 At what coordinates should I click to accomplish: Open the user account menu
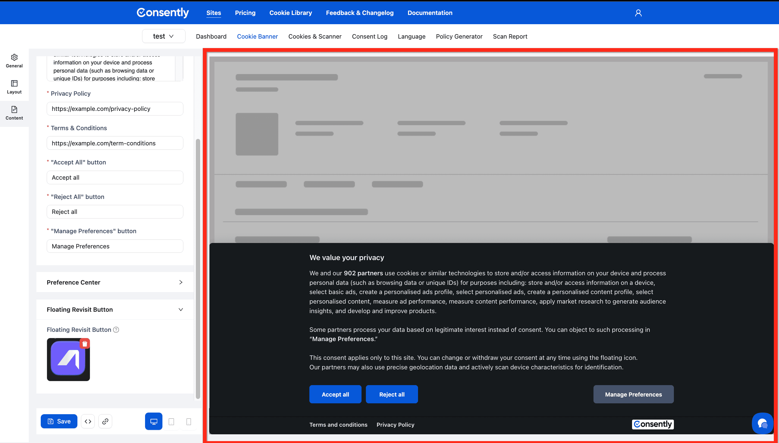(638, 13)
